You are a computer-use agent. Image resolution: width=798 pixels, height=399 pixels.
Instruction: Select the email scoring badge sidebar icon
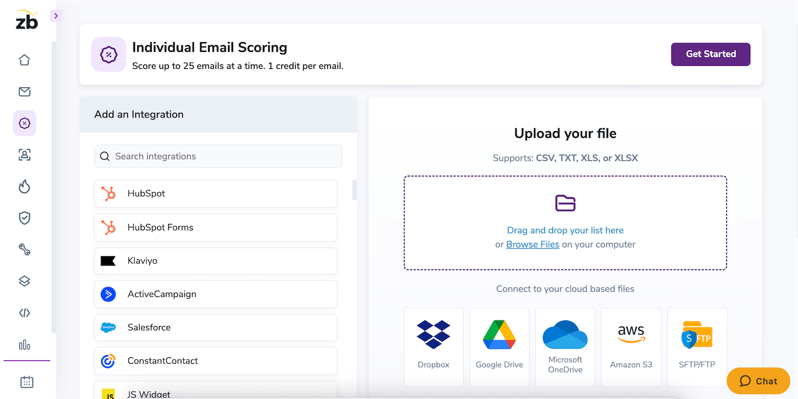click(25, 123)
